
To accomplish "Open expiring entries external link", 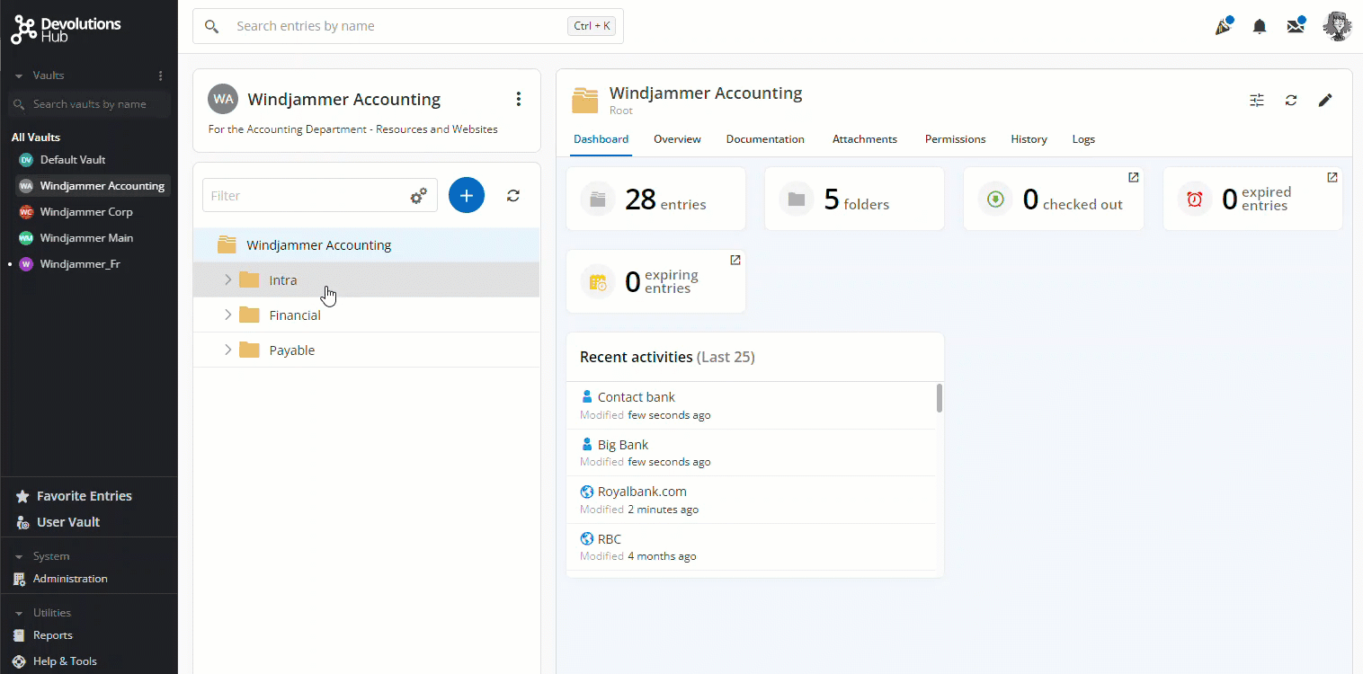I will click(735, 260).
